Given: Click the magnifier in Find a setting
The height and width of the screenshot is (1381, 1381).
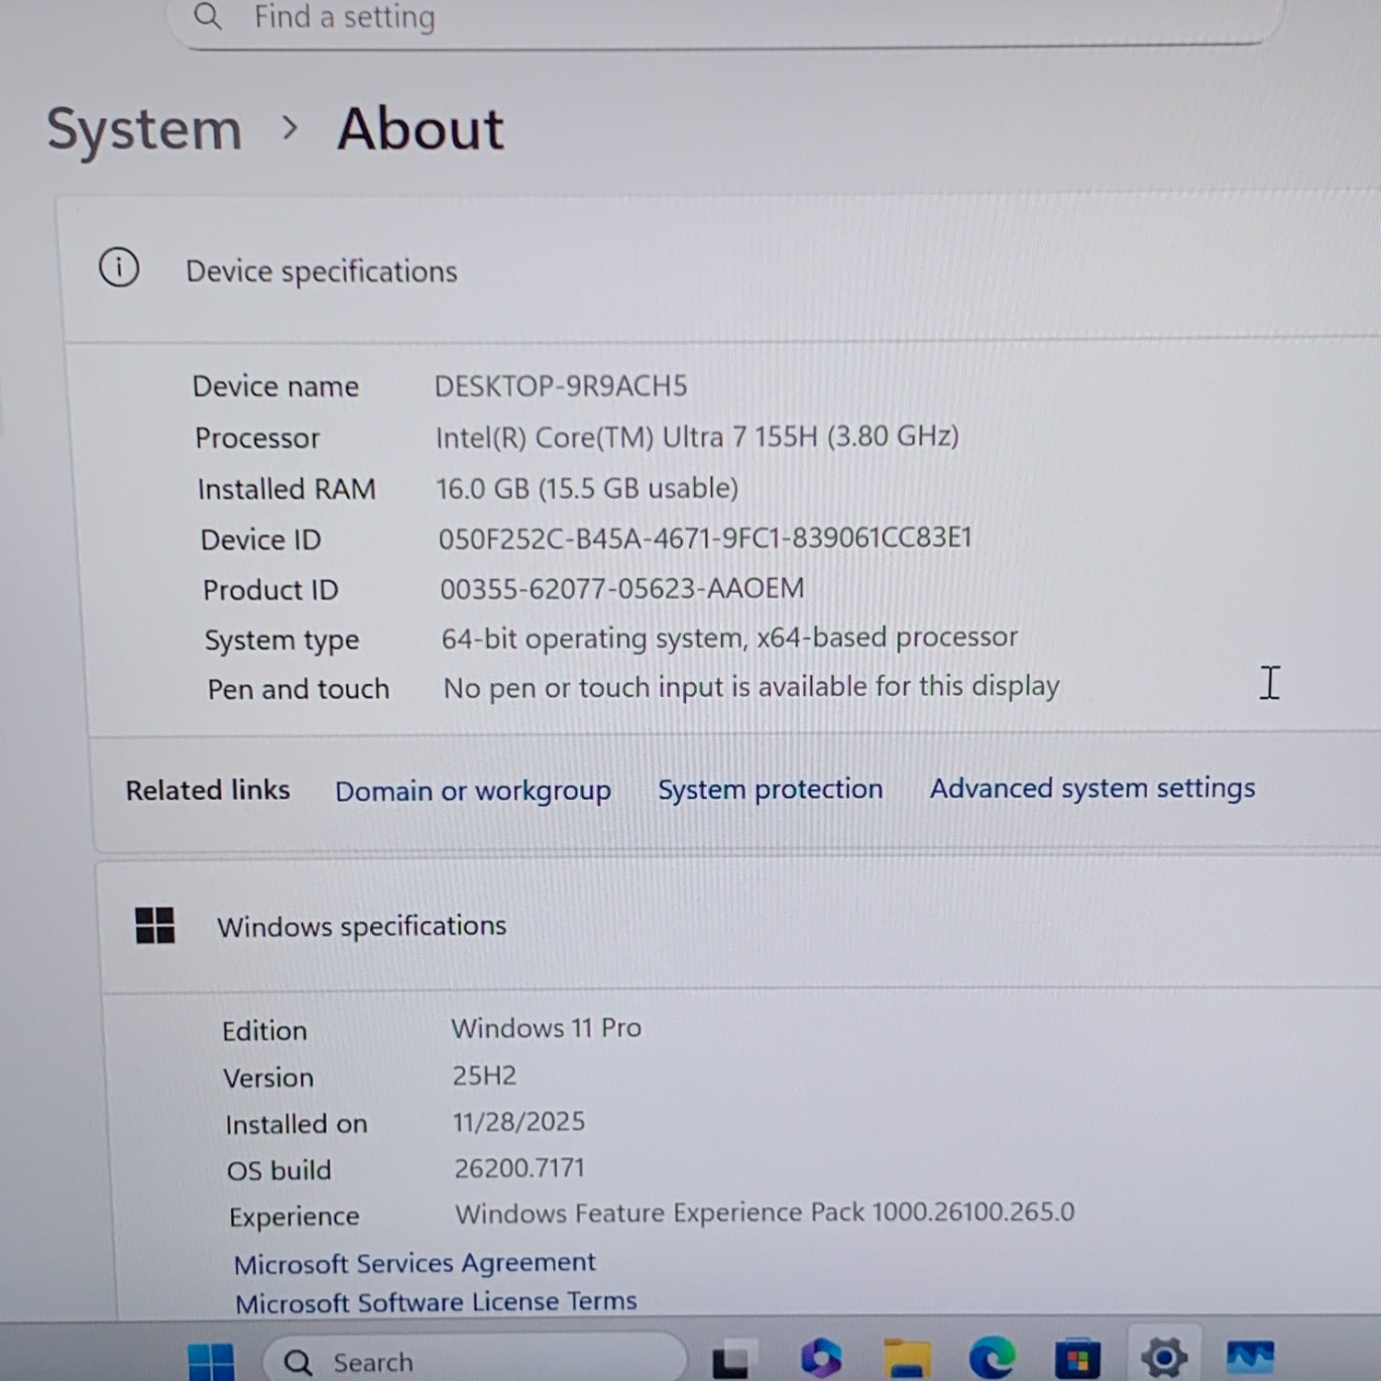Looking at the screenshot, I should [x=208, y=17].
